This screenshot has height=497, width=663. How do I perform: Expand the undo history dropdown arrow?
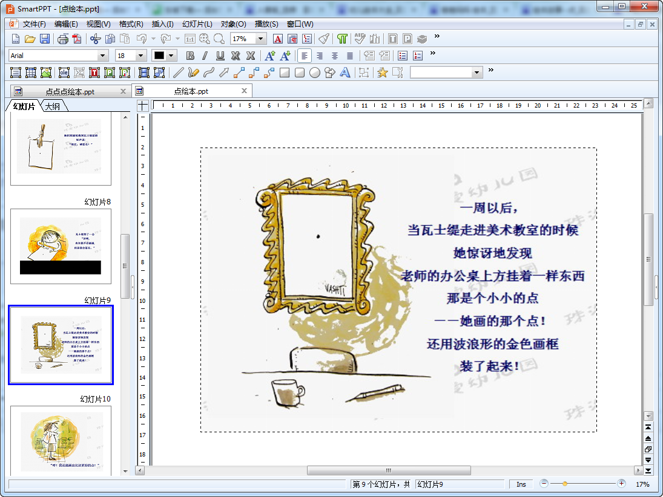(x=153, y=39)
